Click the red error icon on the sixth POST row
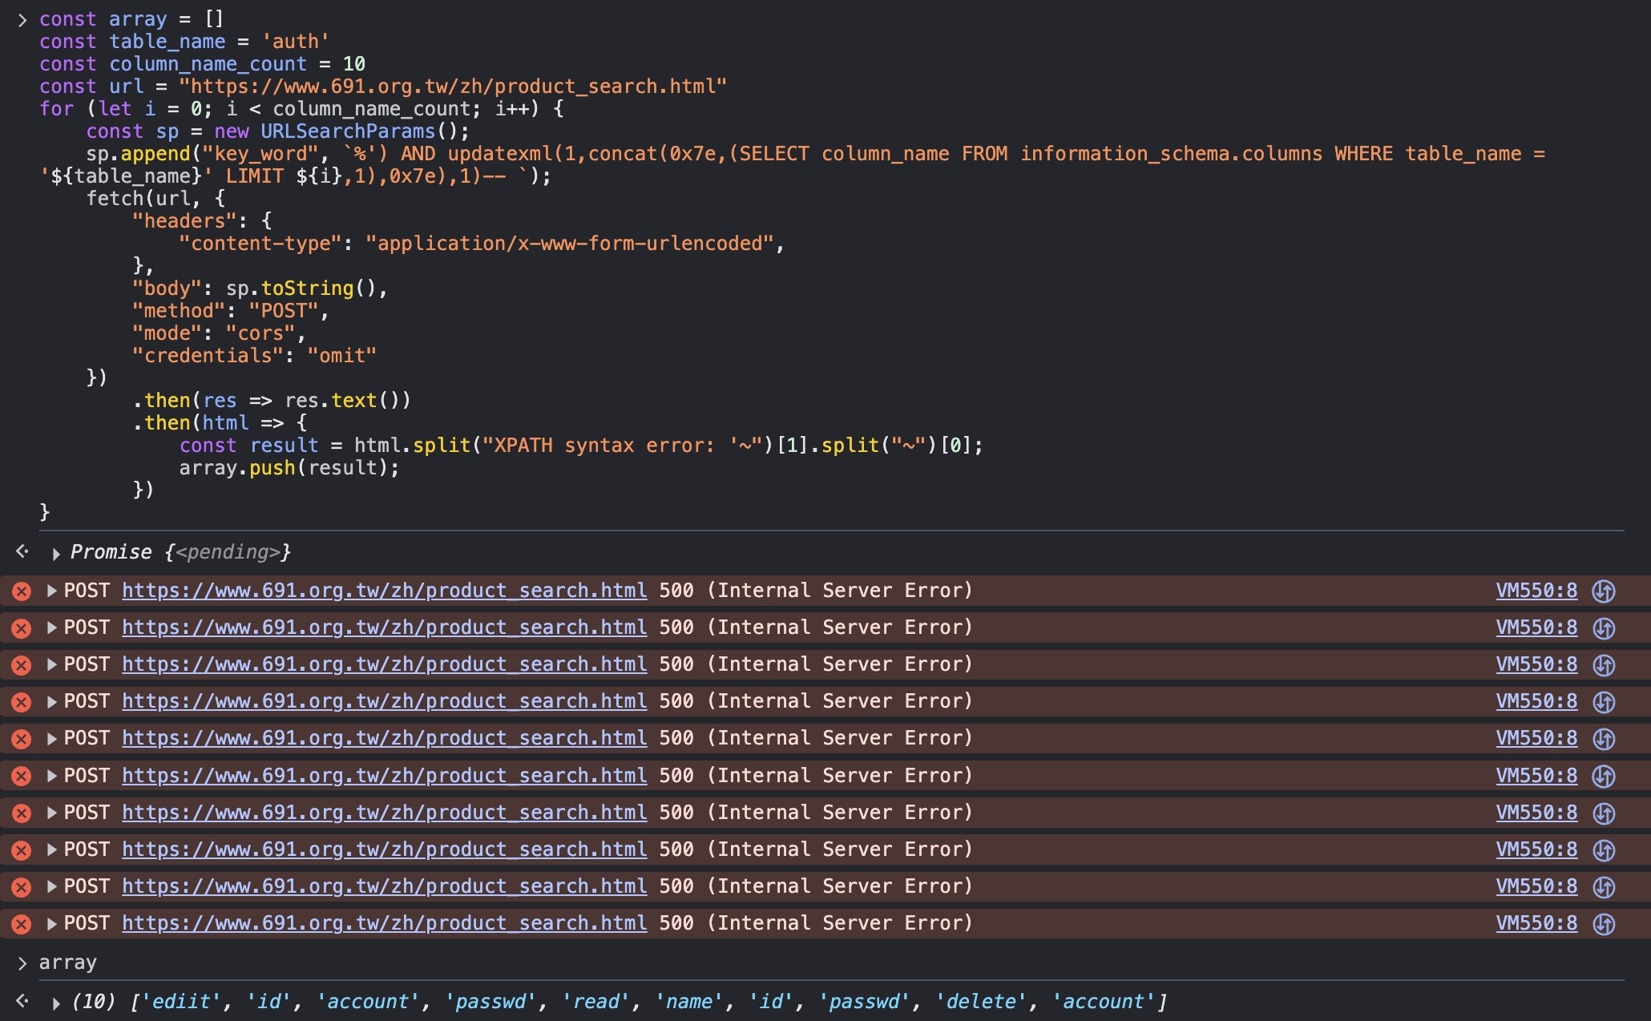This screenshot has height=1021, width=1651. point(22,777)
